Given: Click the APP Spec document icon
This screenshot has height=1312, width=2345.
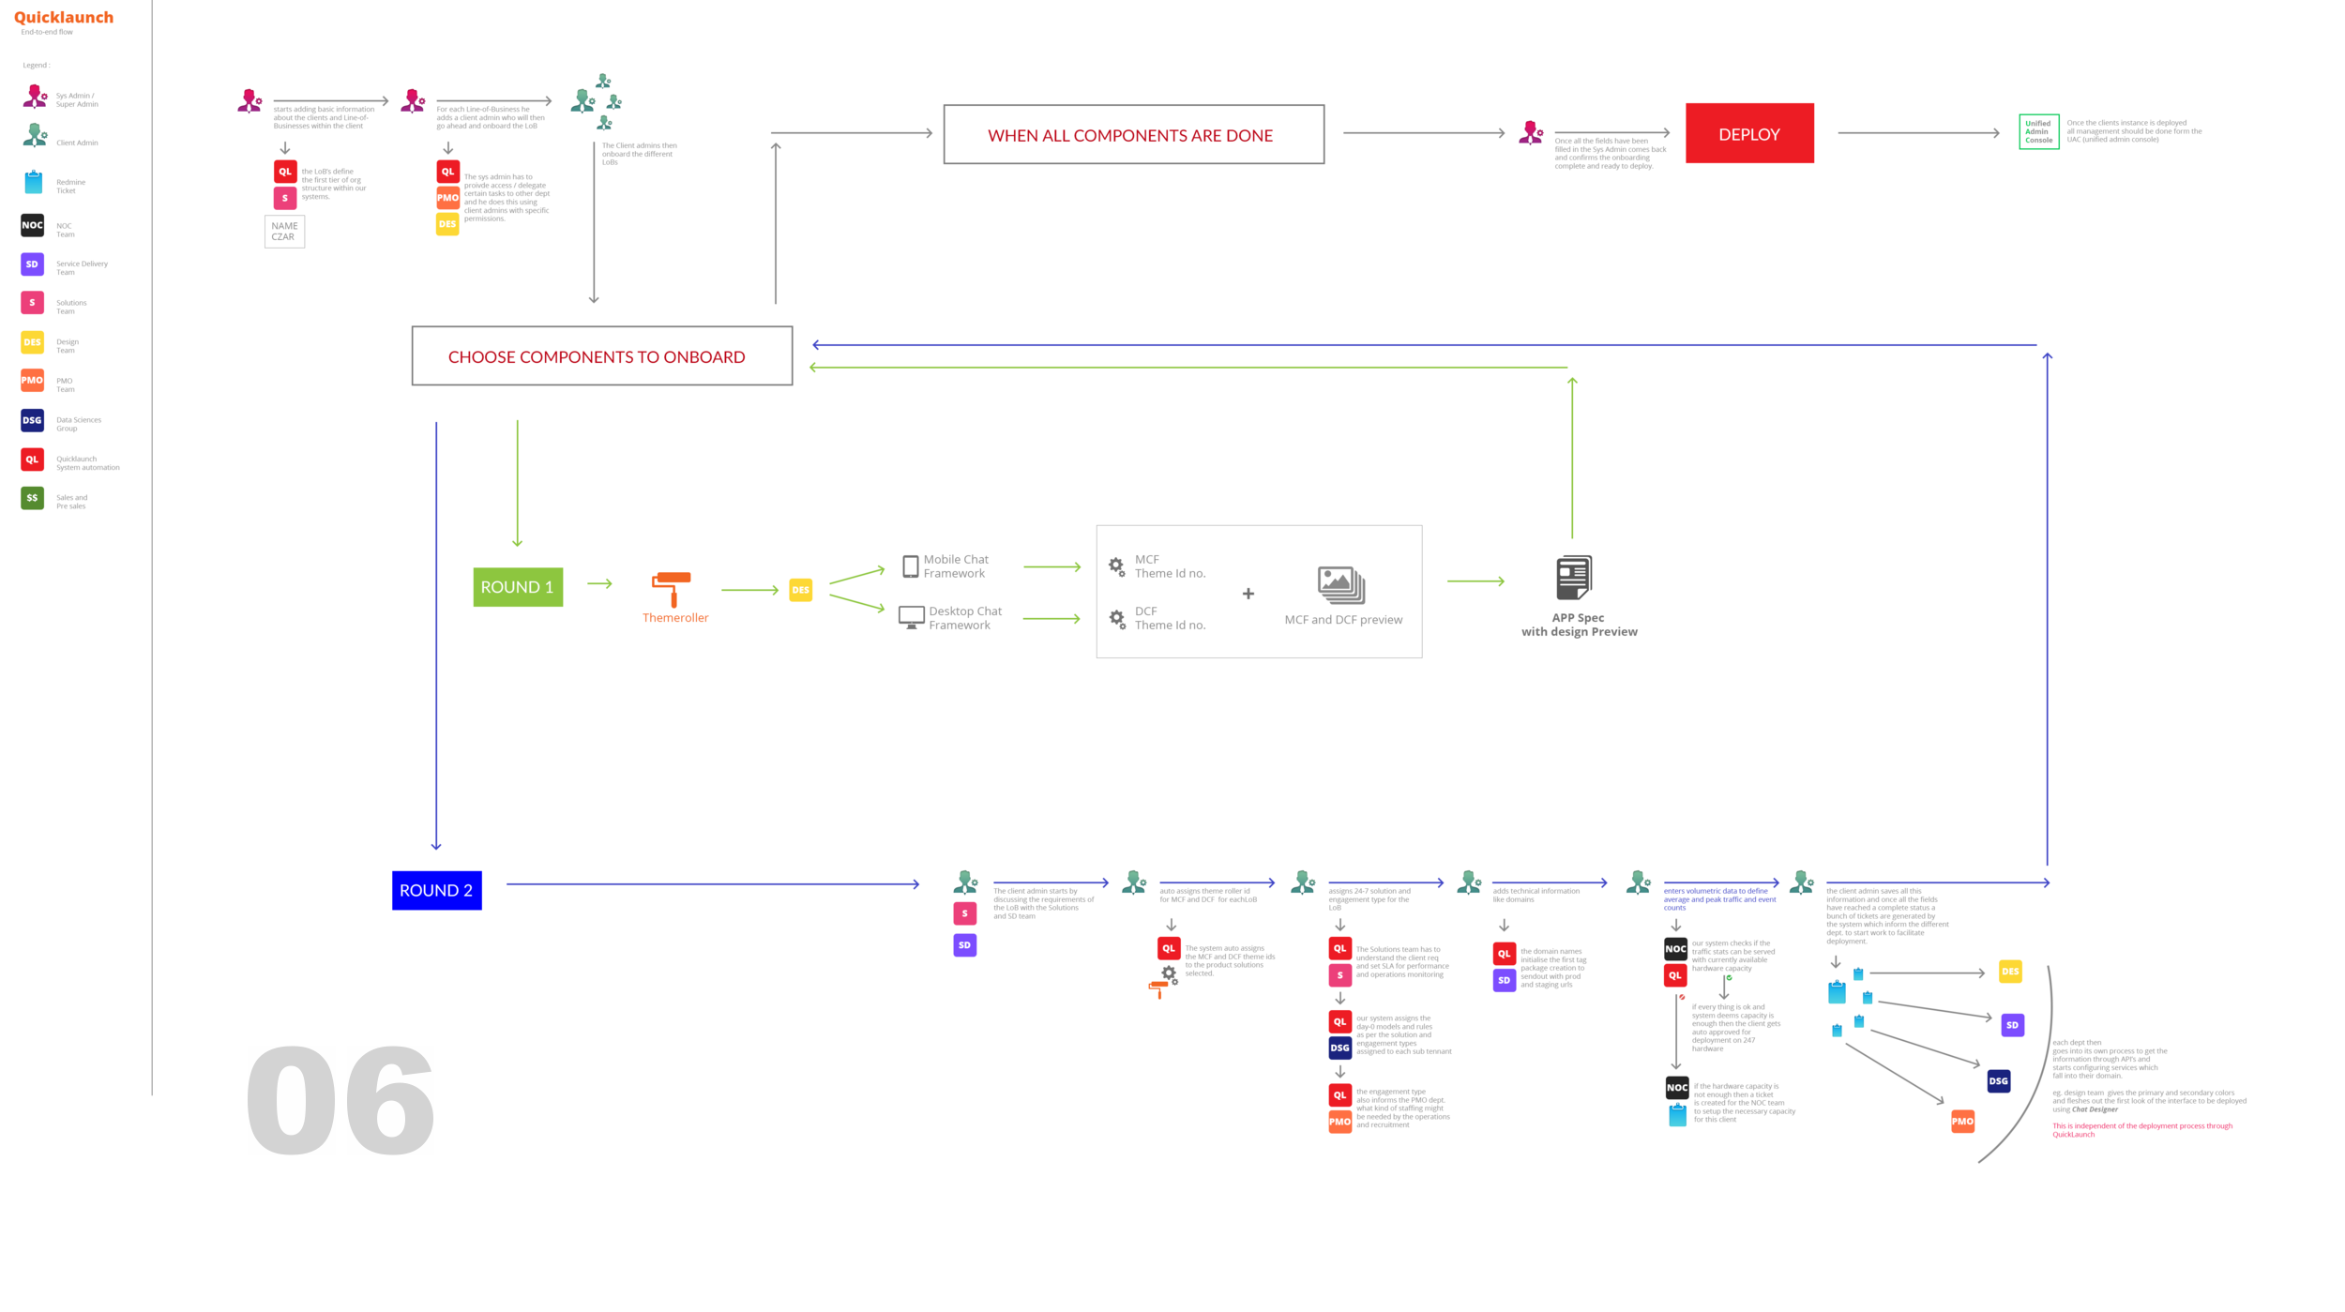Looking at the screenshot, I should click(x=1573, y=578).
